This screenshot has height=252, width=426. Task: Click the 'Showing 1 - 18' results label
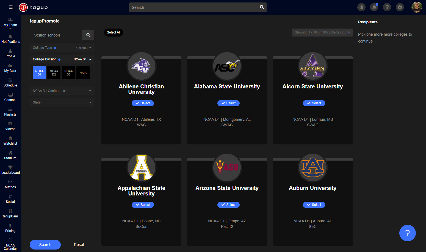click(x=322, y=32)
